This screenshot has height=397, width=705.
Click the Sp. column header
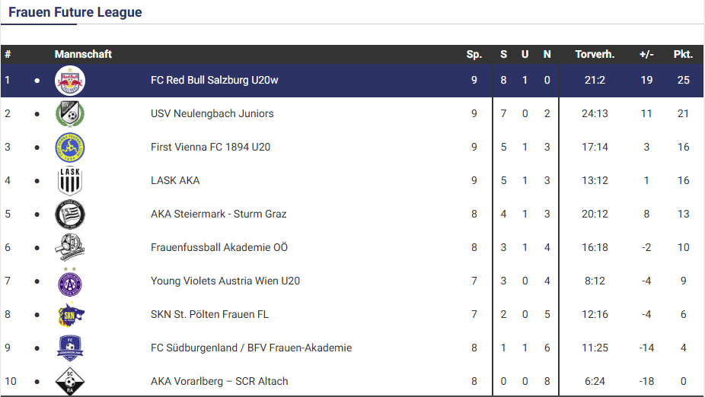point(474,55)
